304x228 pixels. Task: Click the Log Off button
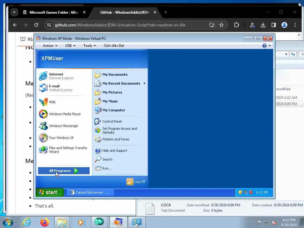136,182
